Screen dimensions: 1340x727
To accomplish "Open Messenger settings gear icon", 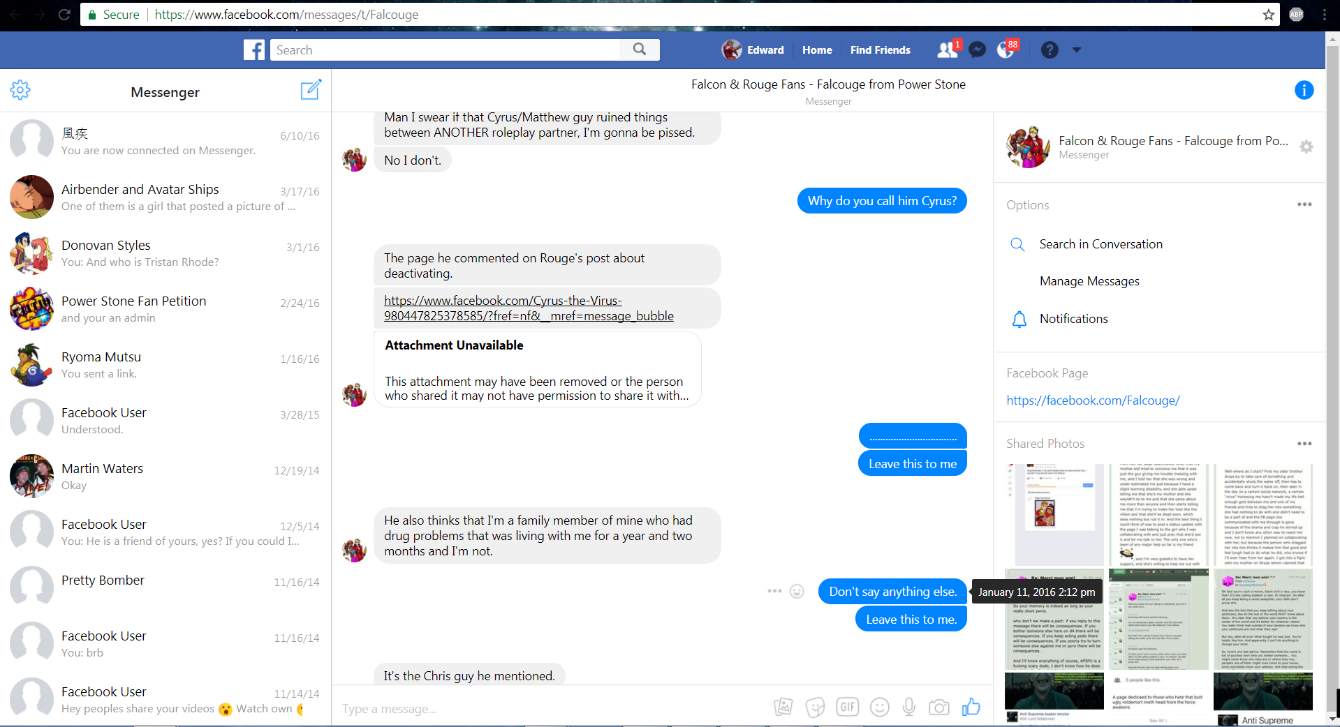I will [20, 90].
